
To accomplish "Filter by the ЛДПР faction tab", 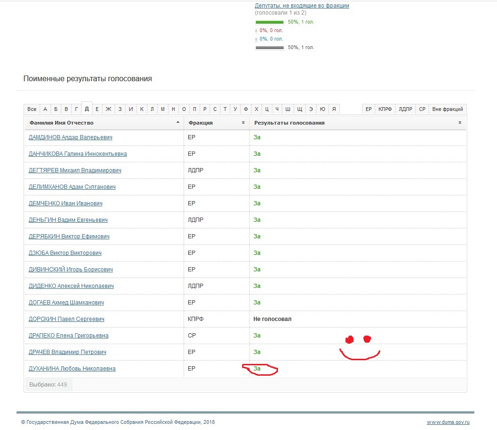I will tap(405, 109).
